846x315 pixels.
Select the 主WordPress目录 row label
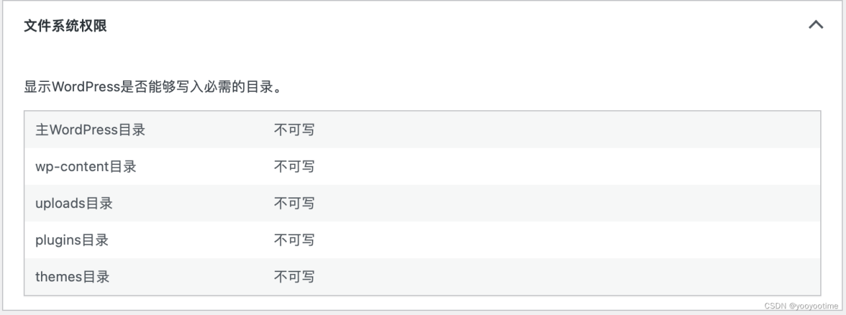90,129
